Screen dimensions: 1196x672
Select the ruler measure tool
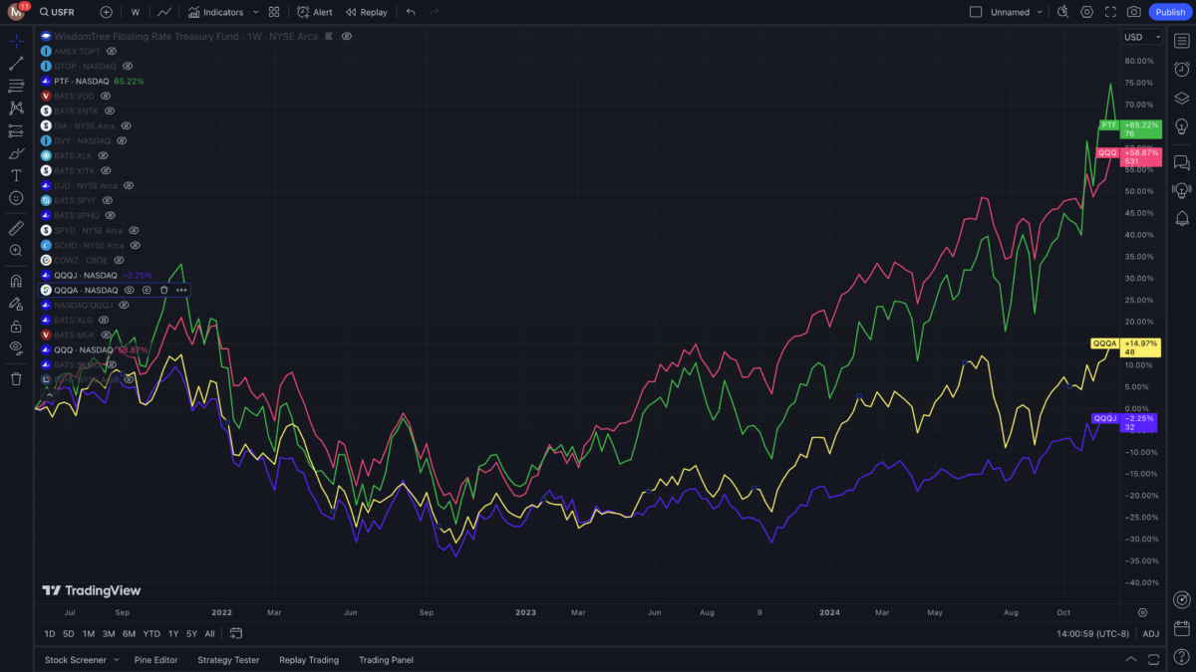16,228
